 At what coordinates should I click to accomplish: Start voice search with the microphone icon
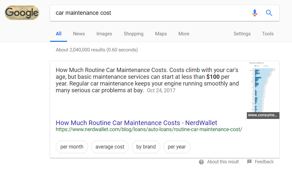(255, 13)
